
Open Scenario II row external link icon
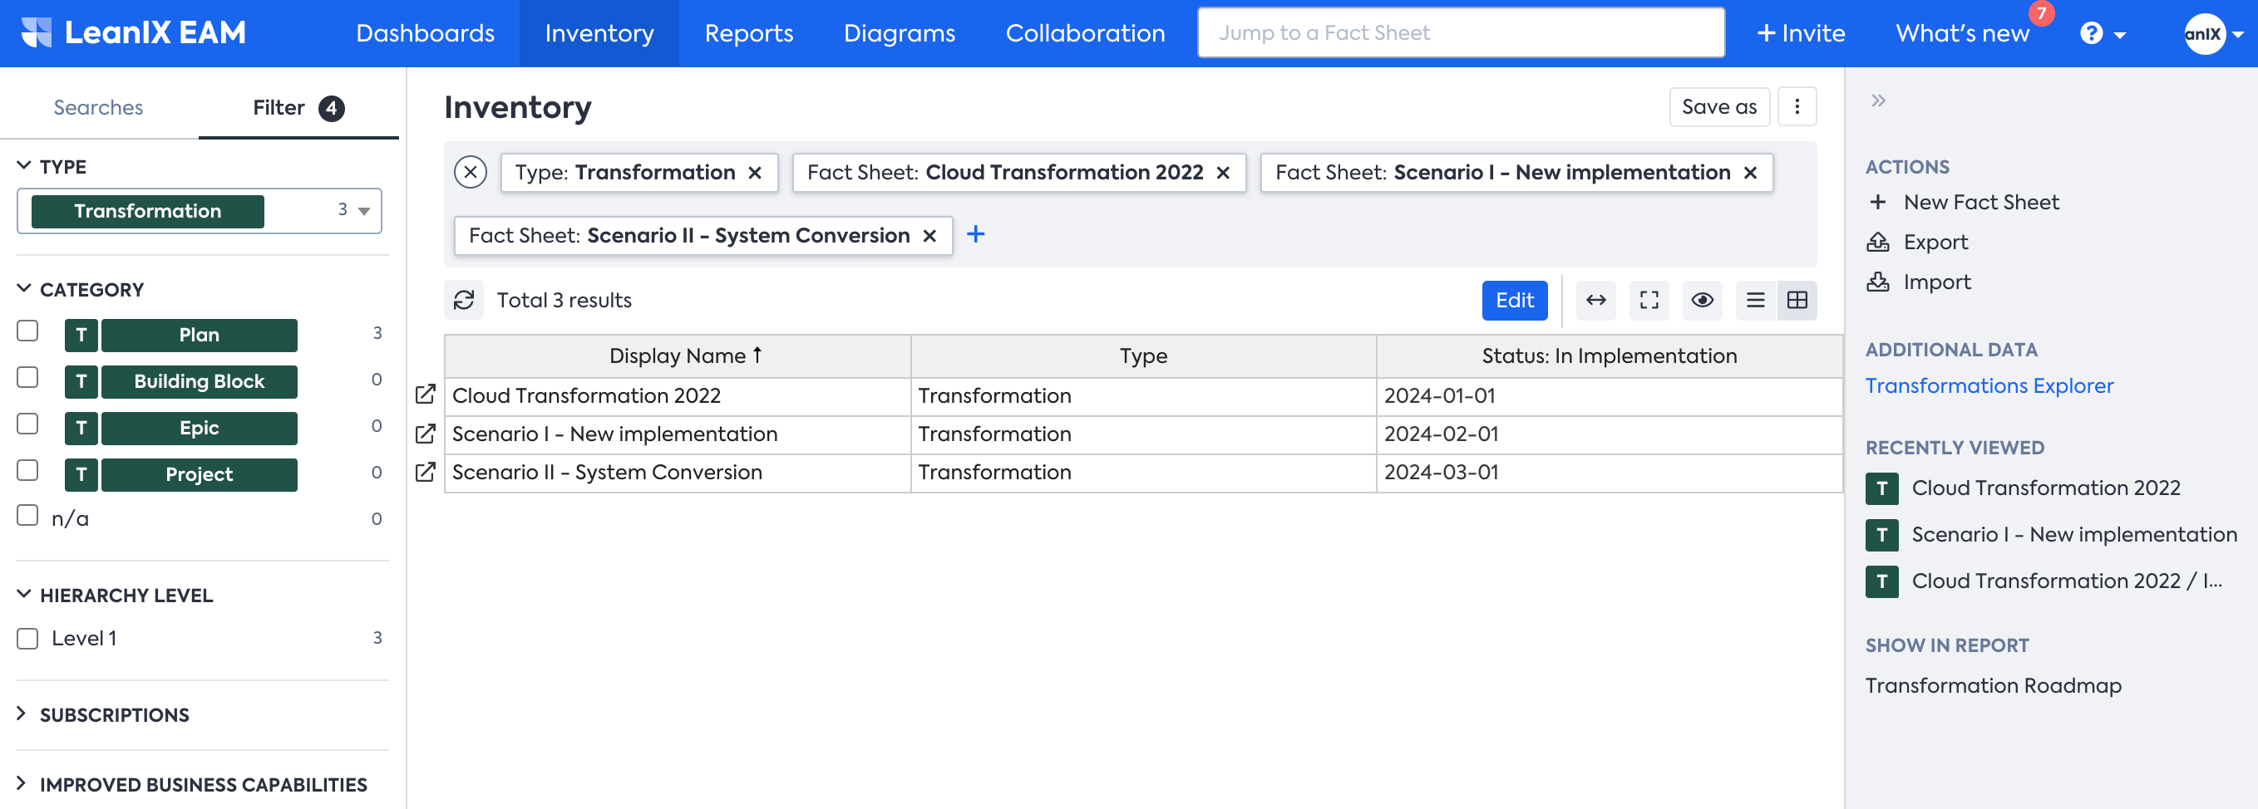tap(425, 472)
